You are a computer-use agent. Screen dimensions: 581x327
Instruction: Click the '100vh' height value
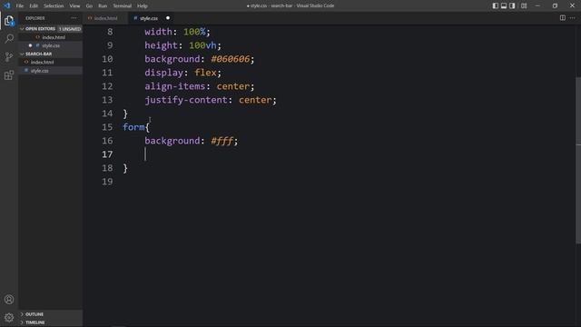pos(202,45)
